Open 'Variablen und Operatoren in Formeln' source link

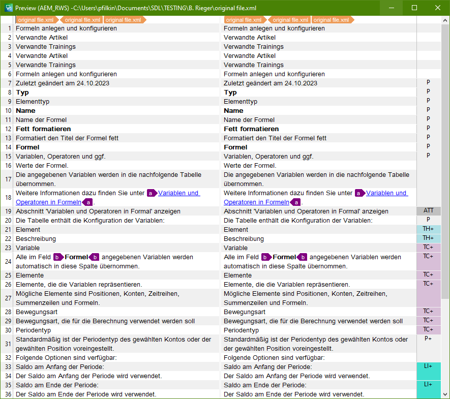[x=178, y=193]
